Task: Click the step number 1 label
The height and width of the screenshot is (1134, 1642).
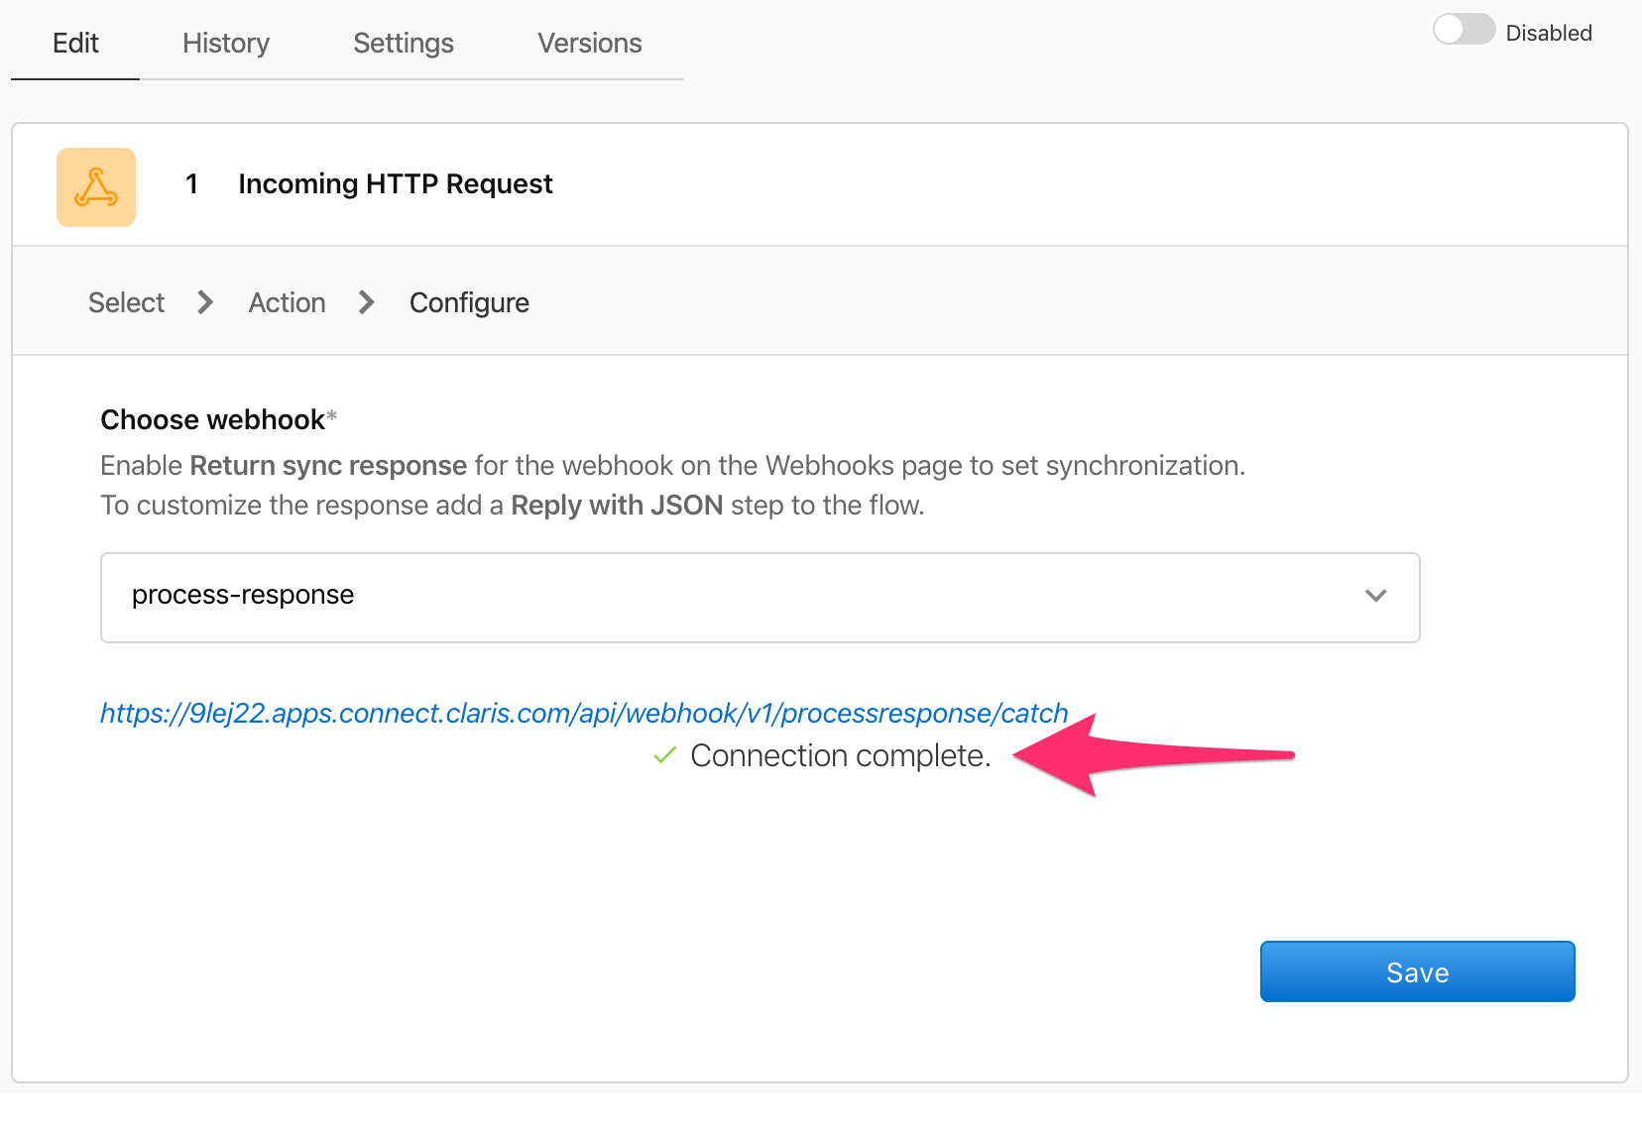Action: click(192, 184)
